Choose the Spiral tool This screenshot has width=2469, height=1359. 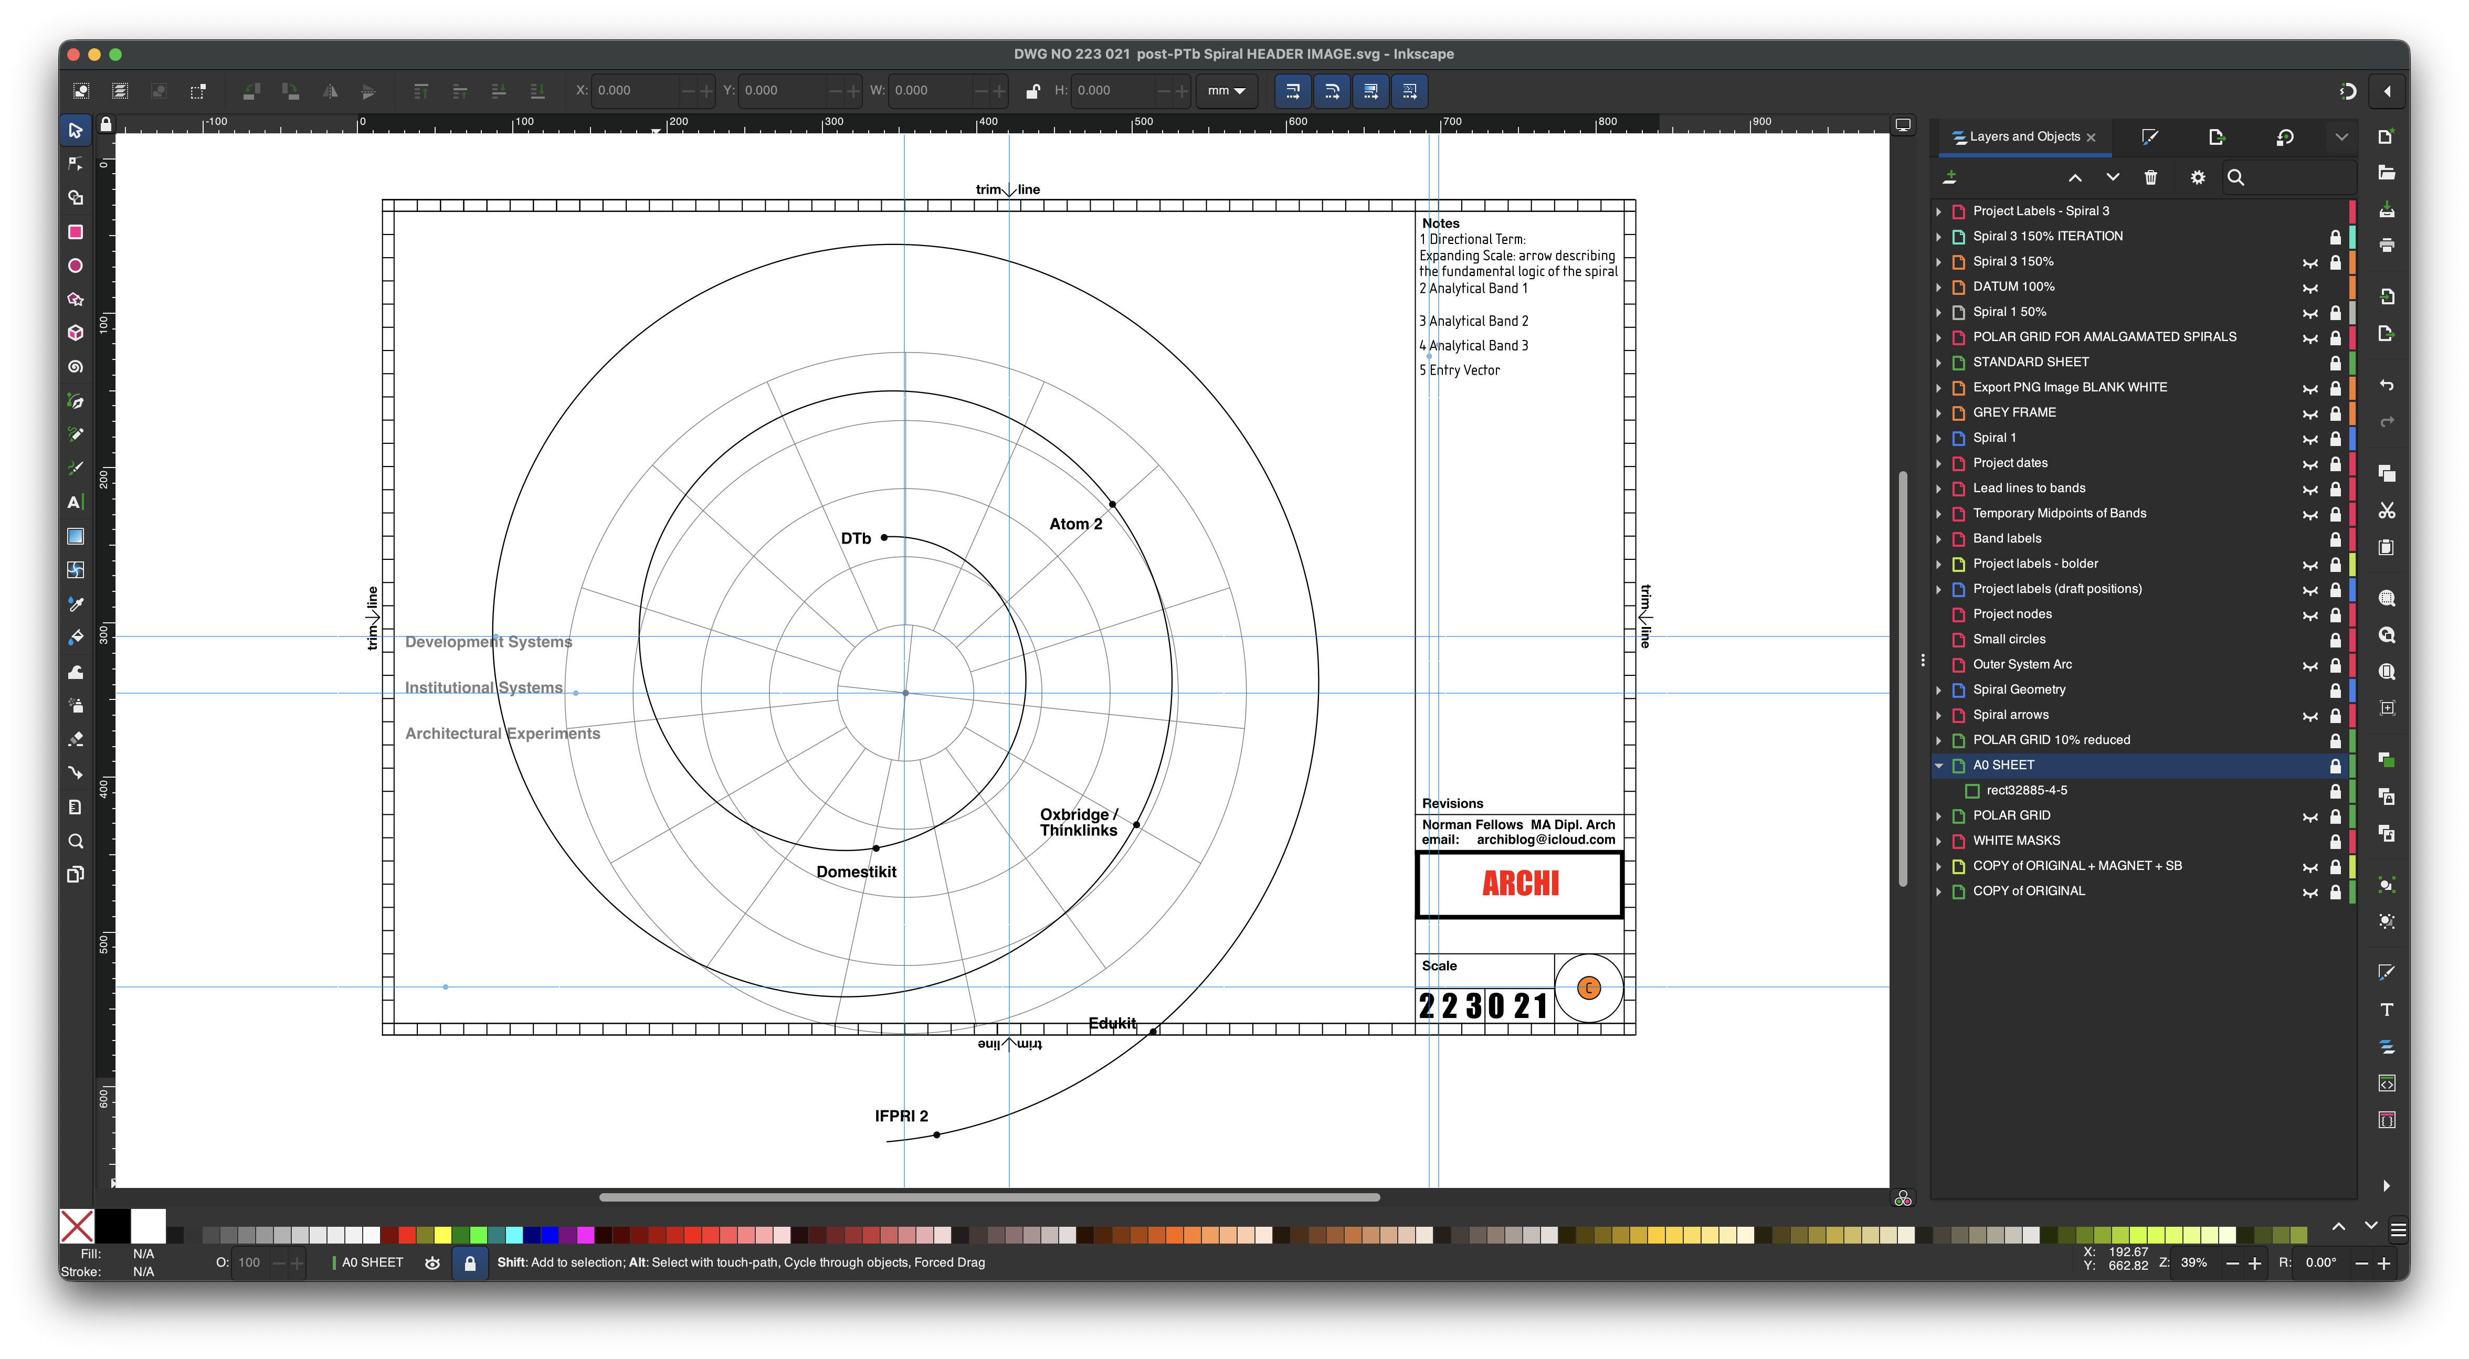[76, 367]
